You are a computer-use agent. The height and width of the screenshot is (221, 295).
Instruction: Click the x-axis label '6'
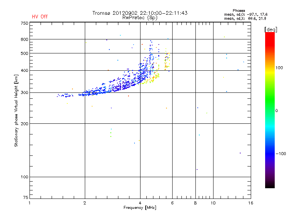[x=172, y=203]
